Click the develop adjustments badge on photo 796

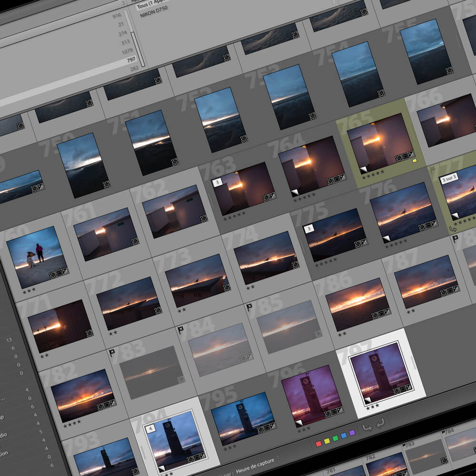340,410
